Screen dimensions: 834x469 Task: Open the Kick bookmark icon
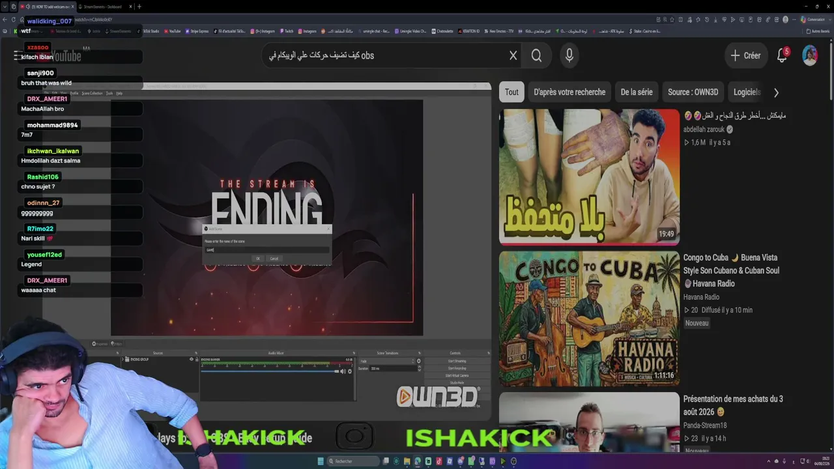(16, 31)
